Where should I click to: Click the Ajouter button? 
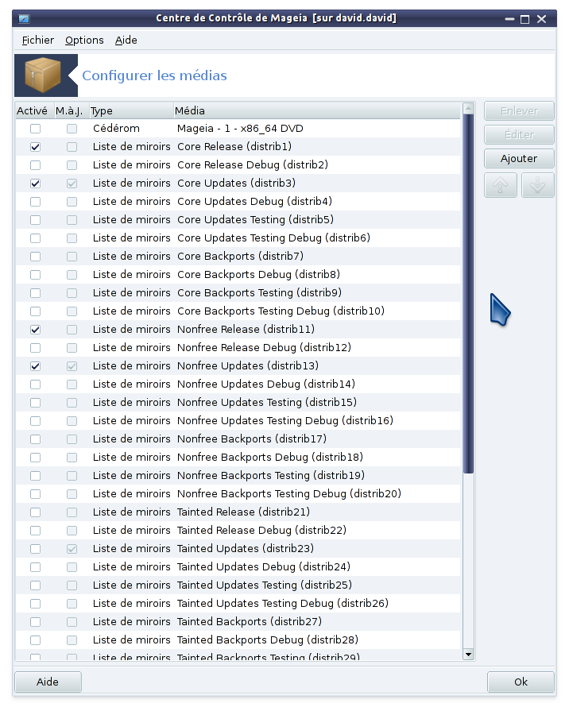[x=519, y=158]
